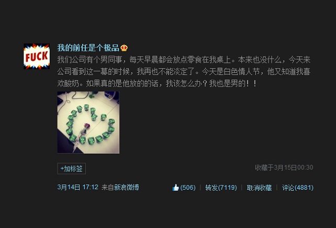Open the 3月14日 17:12 timestamp link
Viewport: 336px width, 228px height.
[x=77, y=187]
